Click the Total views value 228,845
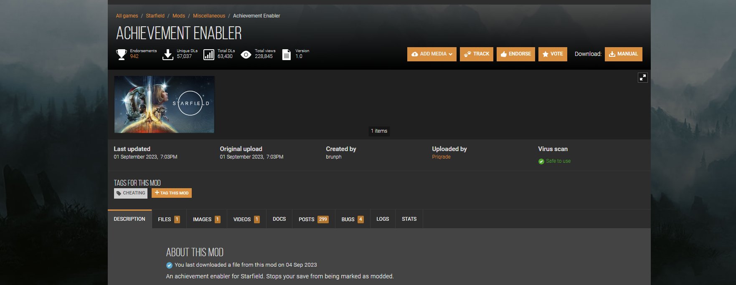Image resolution: width=736 pixels, height=285 pixels. pyautogui.click(x=264, y=56)
